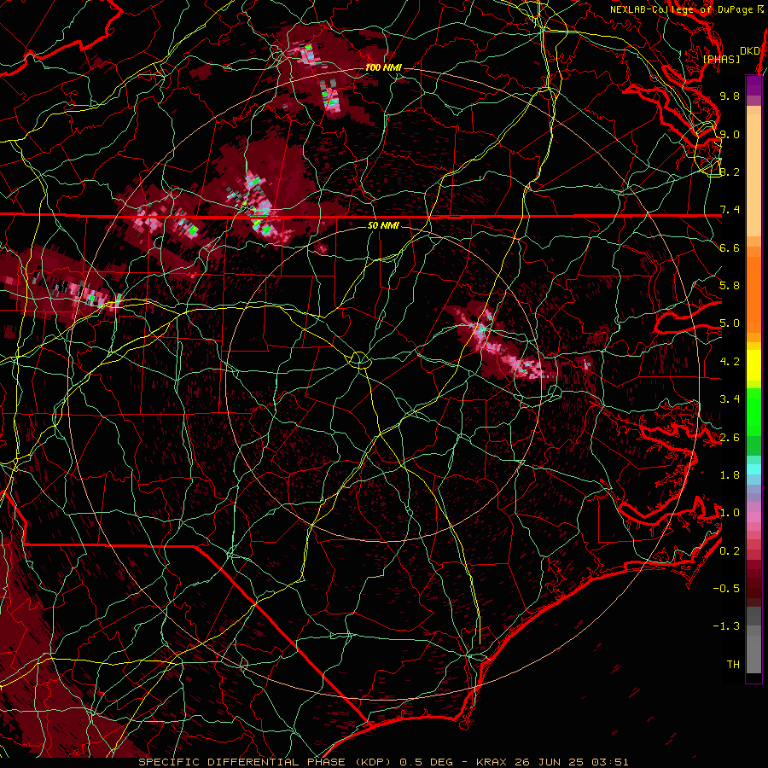
Task: Click the "03:51" time text
Action: pos(609,762)
